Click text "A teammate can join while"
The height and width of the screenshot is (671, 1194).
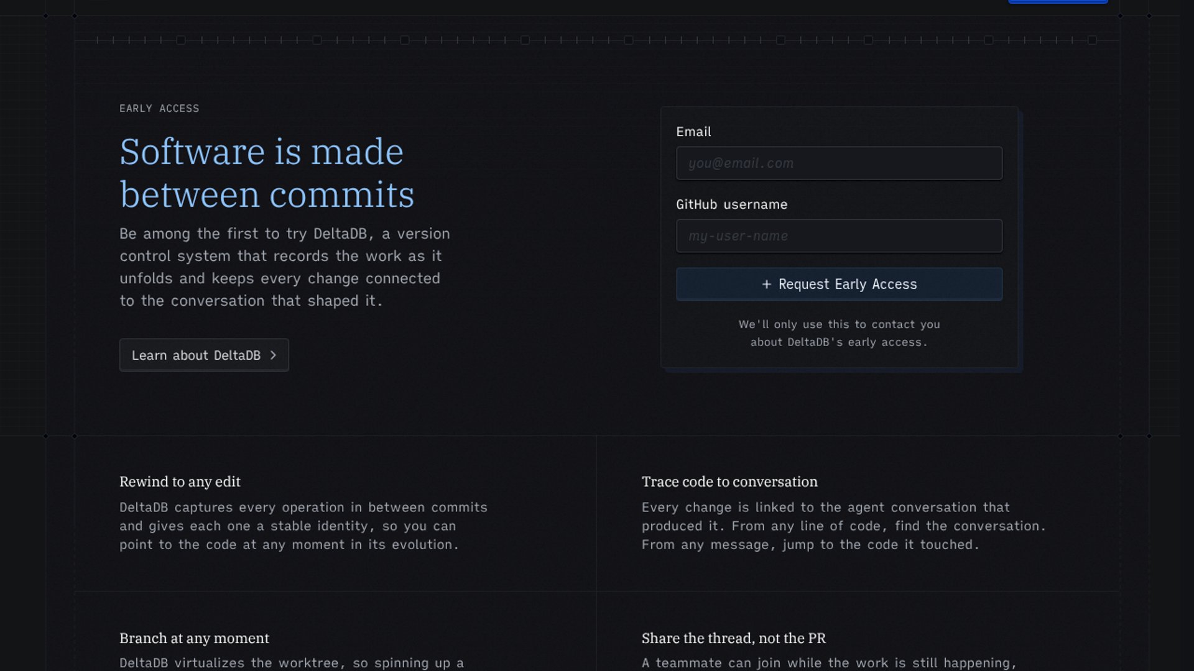pos(829,663)
